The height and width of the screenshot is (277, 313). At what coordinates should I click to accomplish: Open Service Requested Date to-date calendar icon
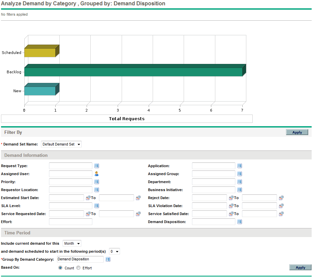pyautogui.click(x=138, y=214)
